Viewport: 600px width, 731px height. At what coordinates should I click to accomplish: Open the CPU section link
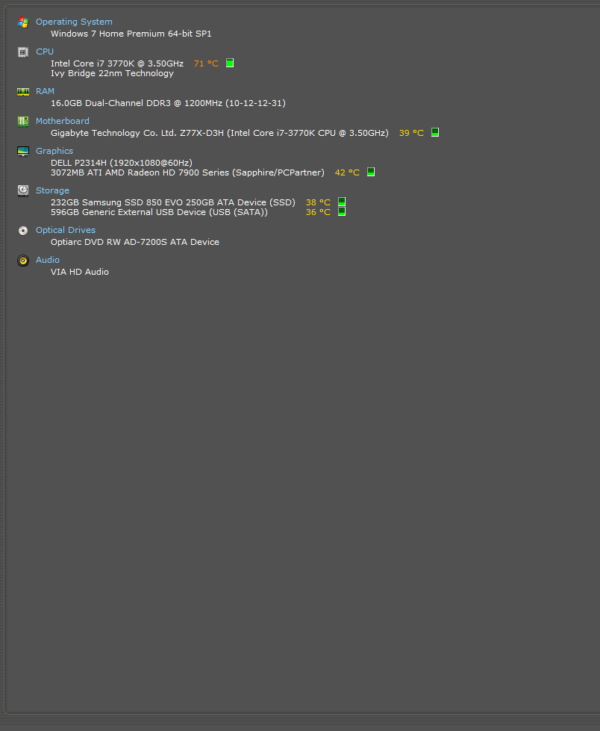point(45,52)
